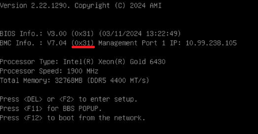This screenshot has width=258, height=134.
Task: Click the Intel Xeon Gold 6430 text
Action: pos(114,61)
